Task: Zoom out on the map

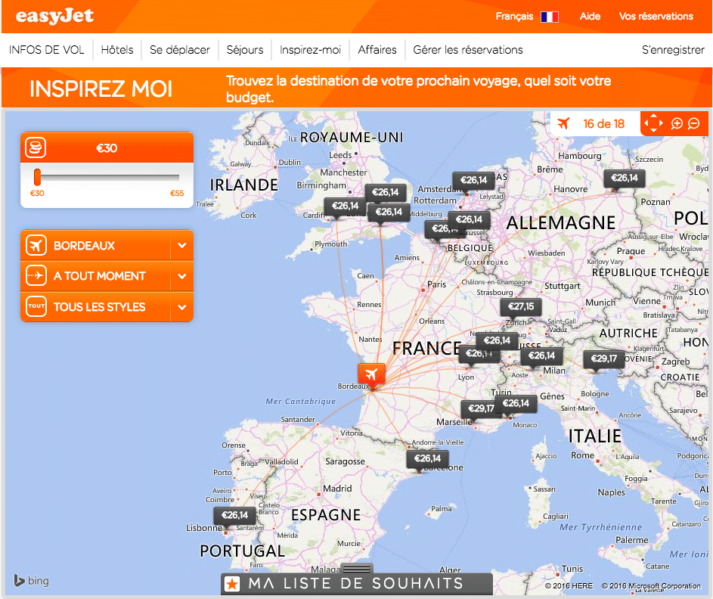Action: point(693,124)
